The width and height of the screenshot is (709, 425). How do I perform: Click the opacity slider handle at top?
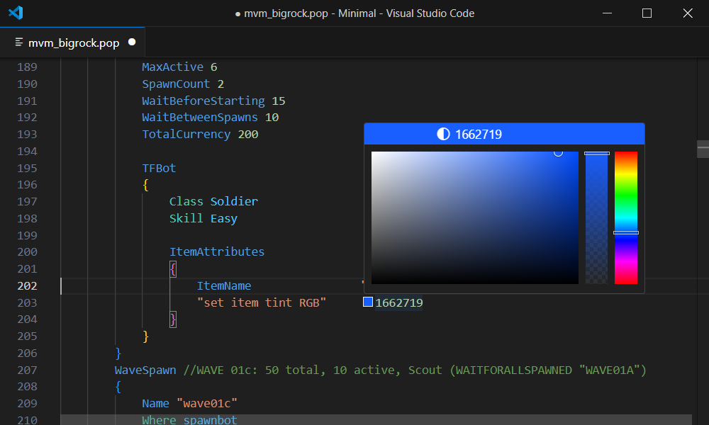click(x=596, y=154)
